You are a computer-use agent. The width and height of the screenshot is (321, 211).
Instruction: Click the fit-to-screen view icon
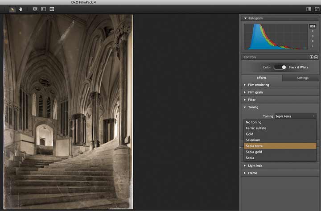[52, 9]
